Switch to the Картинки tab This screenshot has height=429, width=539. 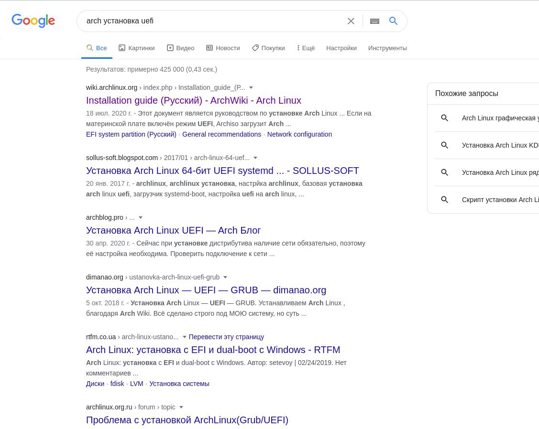point(136,48)
